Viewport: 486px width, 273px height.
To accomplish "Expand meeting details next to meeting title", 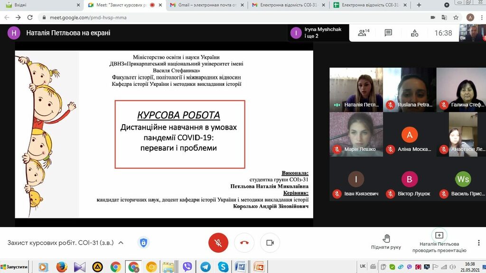I will 121,243.
